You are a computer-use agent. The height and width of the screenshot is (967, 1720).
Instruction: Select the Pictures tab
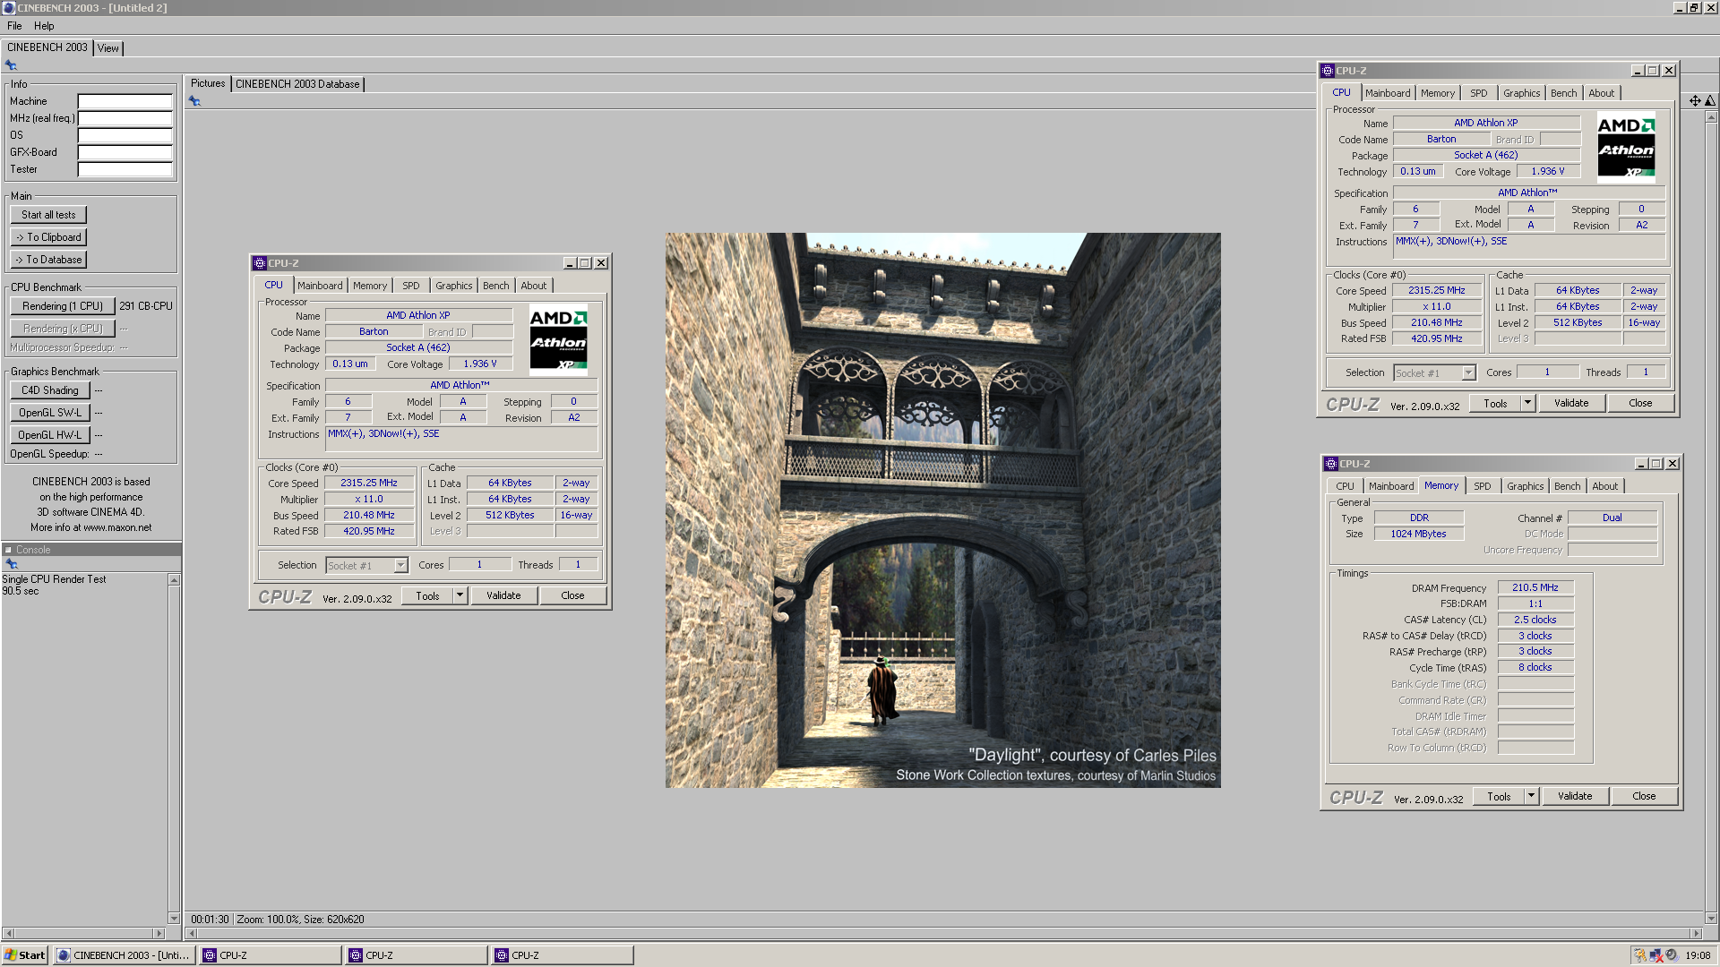pyautogui.click(x=208, y=83)
